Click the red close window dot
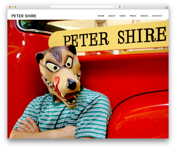Viewport: 176px width, 149px height. coord(10,7)
